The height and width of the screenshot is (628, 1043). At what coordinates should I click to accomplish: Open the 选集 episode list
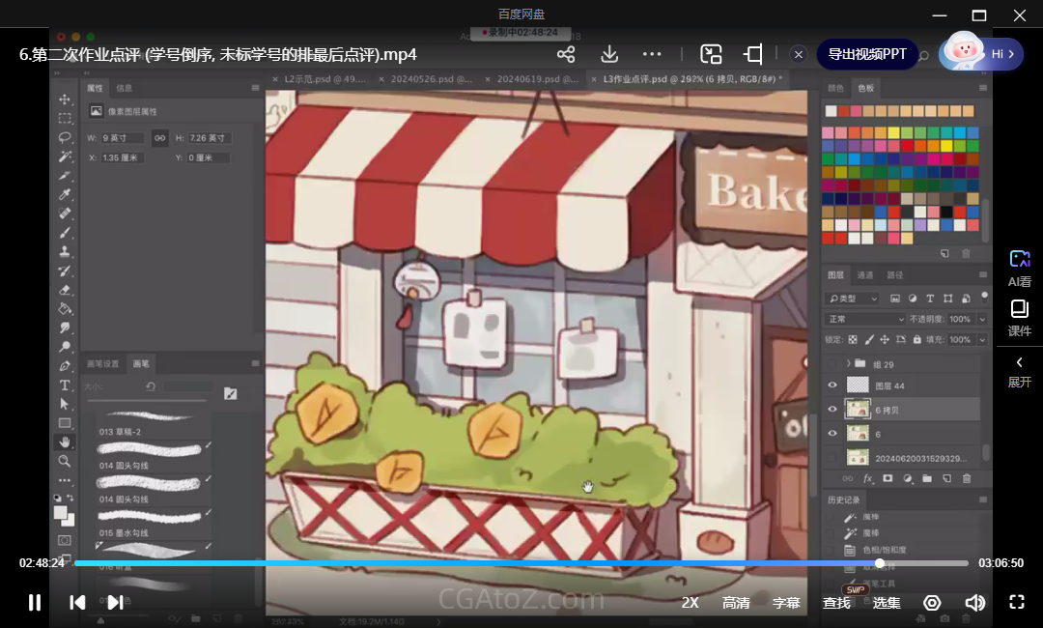[x=887, y=603]
